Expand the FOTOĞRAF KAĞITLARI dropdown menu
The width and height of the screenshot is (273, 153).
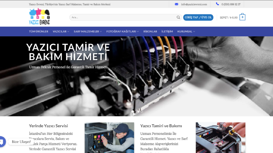pos(123,32)
